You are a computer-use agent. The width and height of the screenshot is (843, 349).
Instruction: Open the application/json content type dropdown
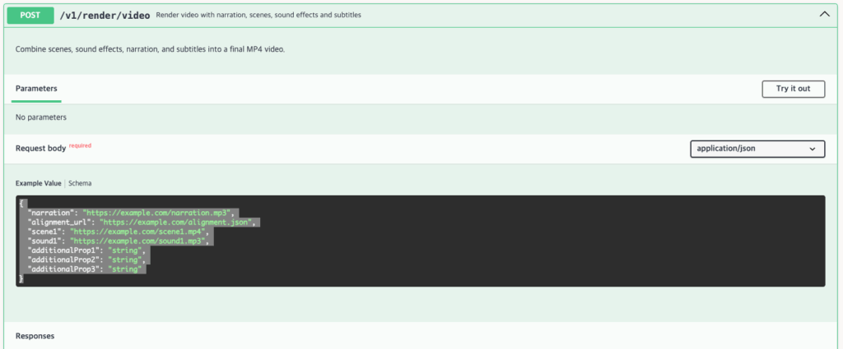click(x=757, y=149)
